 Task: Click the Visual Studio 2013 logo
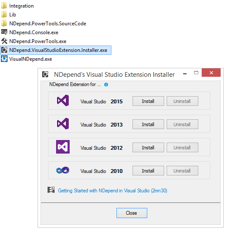coord(63,124)
